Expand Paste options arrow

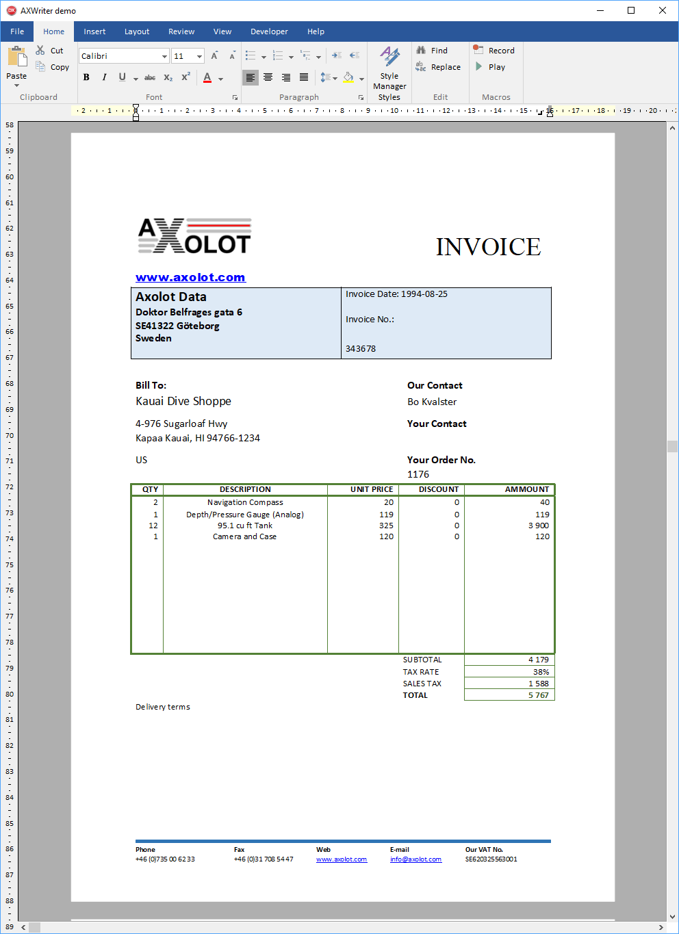point(16,85)
